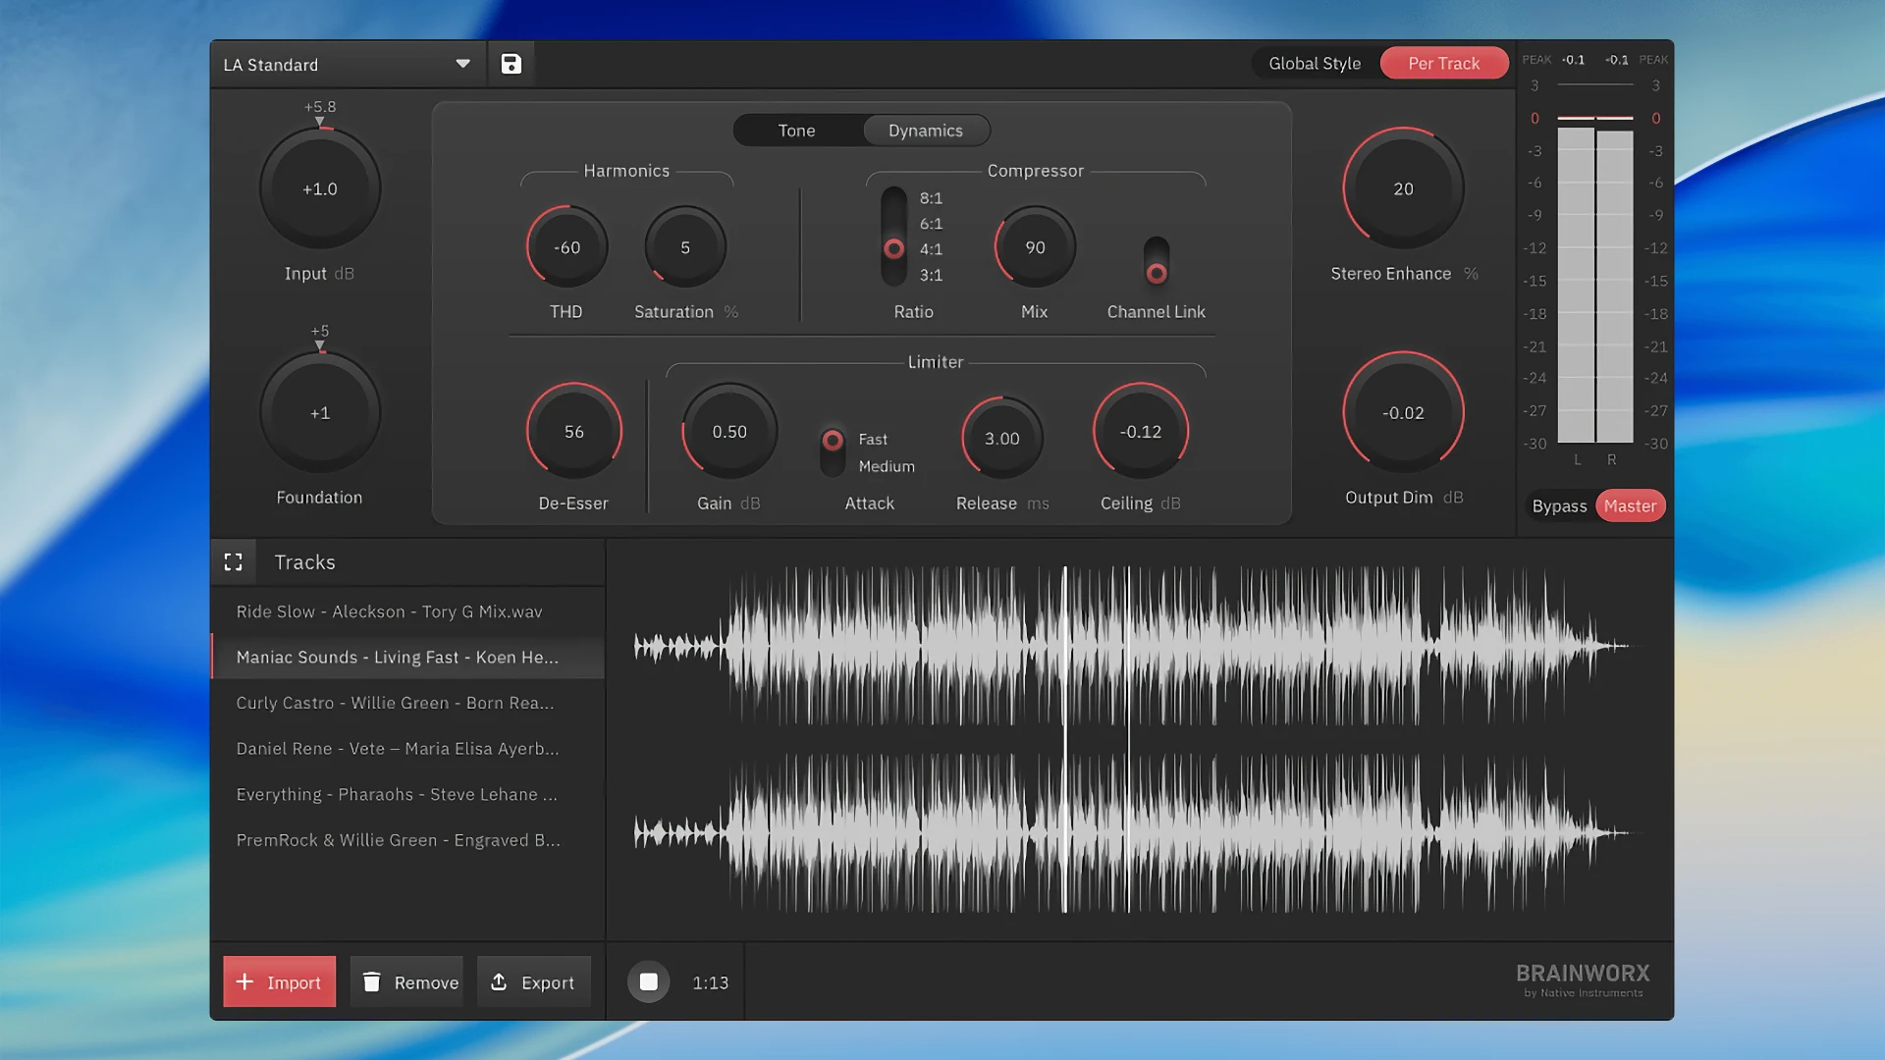
Task: Select Per Track mode
Action: point(1443,64)
